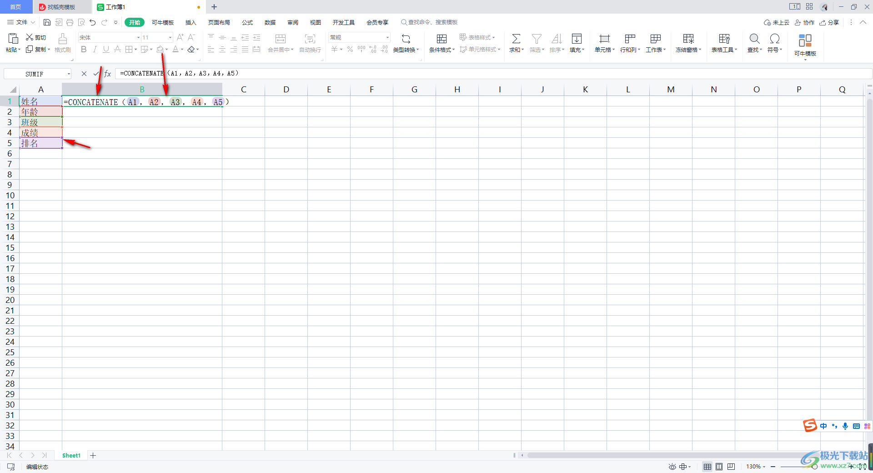Switch to the View tab
Image resolution: width=873 pixels, height=473 pixels.
pyautogui.click(x=316, y=22)
